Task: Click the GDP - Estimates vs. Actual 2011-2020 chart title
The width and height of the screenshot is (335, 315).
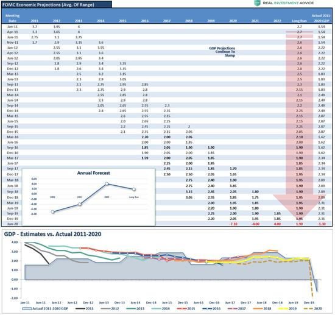Action: (52, 234)
